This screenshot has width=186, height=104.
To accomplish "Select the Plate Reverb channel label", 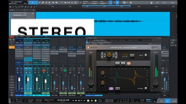I will 72,95.
